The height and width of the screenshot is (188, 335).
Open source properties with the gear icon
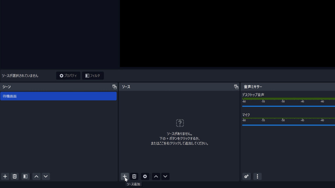click(x=145, y=176)
